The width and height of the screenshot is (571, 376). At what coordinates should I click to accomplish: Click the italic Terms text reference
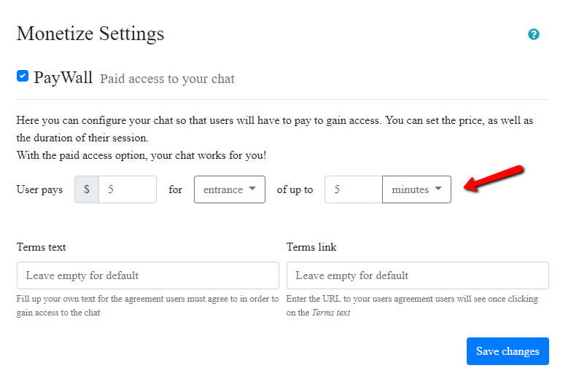tap(330, 313)
